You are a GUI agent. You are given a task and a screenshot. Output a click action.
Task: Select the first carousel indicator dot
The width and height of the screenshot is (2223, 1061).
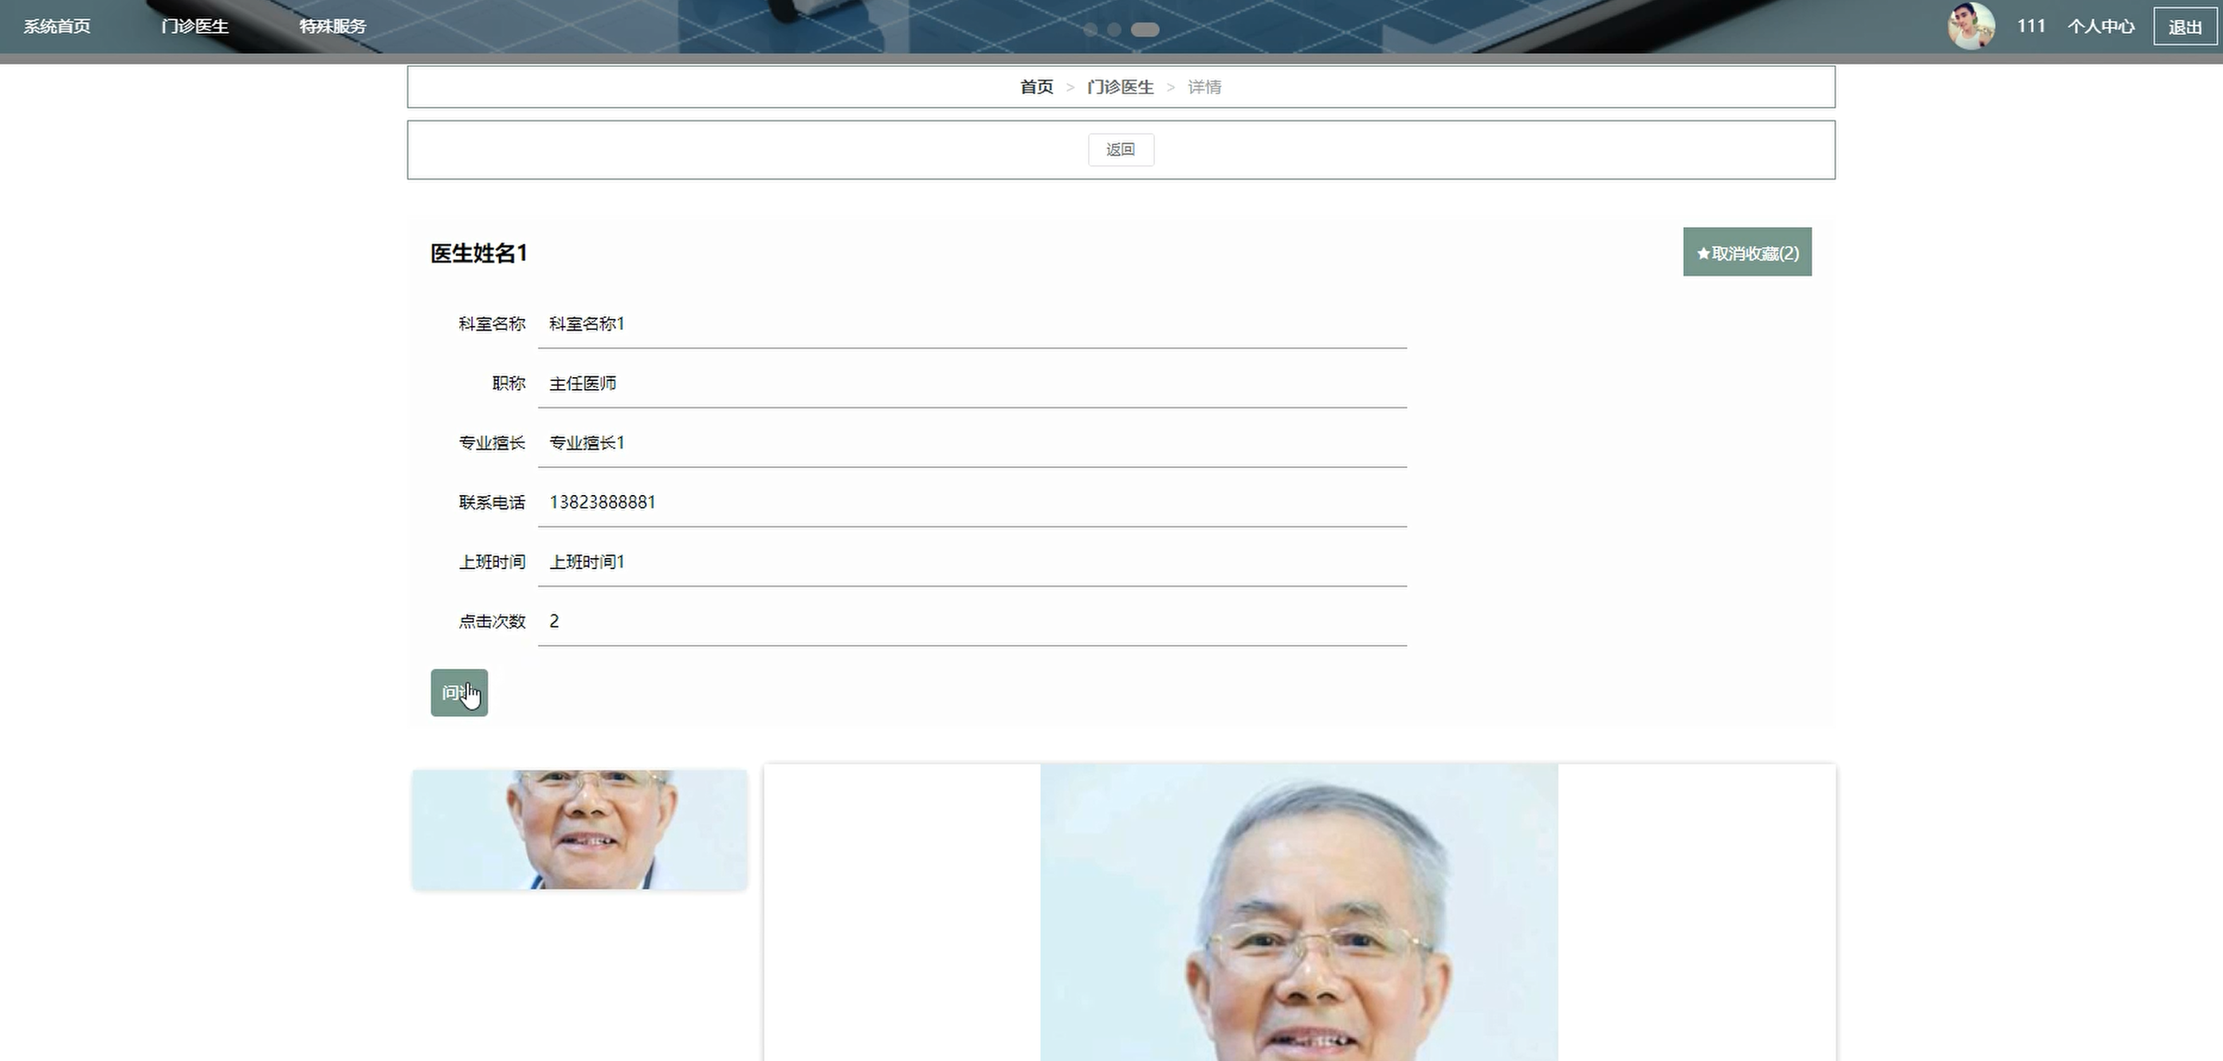pyautogui.click(x=1091, y=29)
